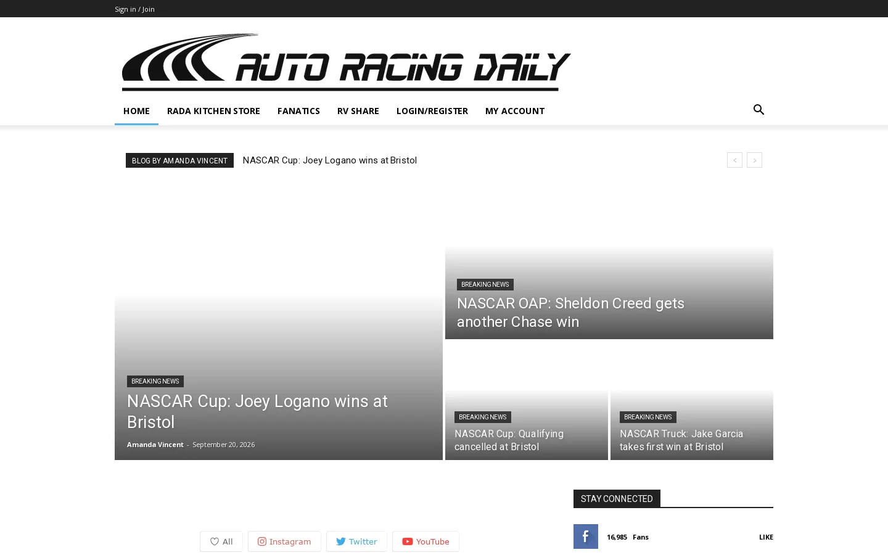
Task: Open the My Account menu item
Action: pyautogui.click(x=515, y=111)
